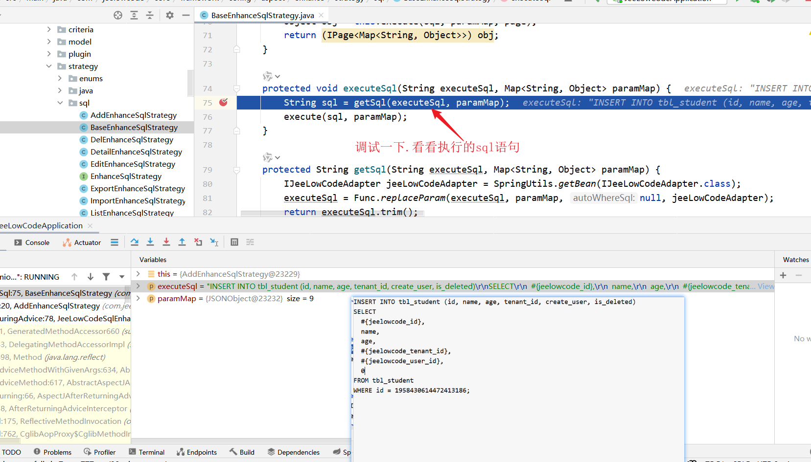Viewport: 811px width, 462px height.
Task: Open the Terminal tool window
Action: (x=146, y=452)
